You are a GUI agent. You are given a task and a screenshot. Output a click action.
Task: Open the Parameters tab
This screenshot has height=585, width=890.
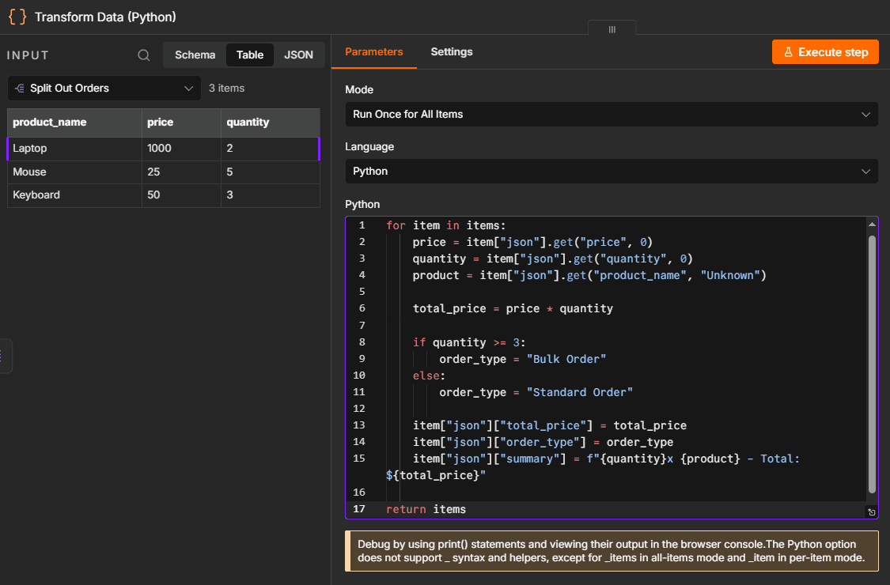tap(374, 51)
